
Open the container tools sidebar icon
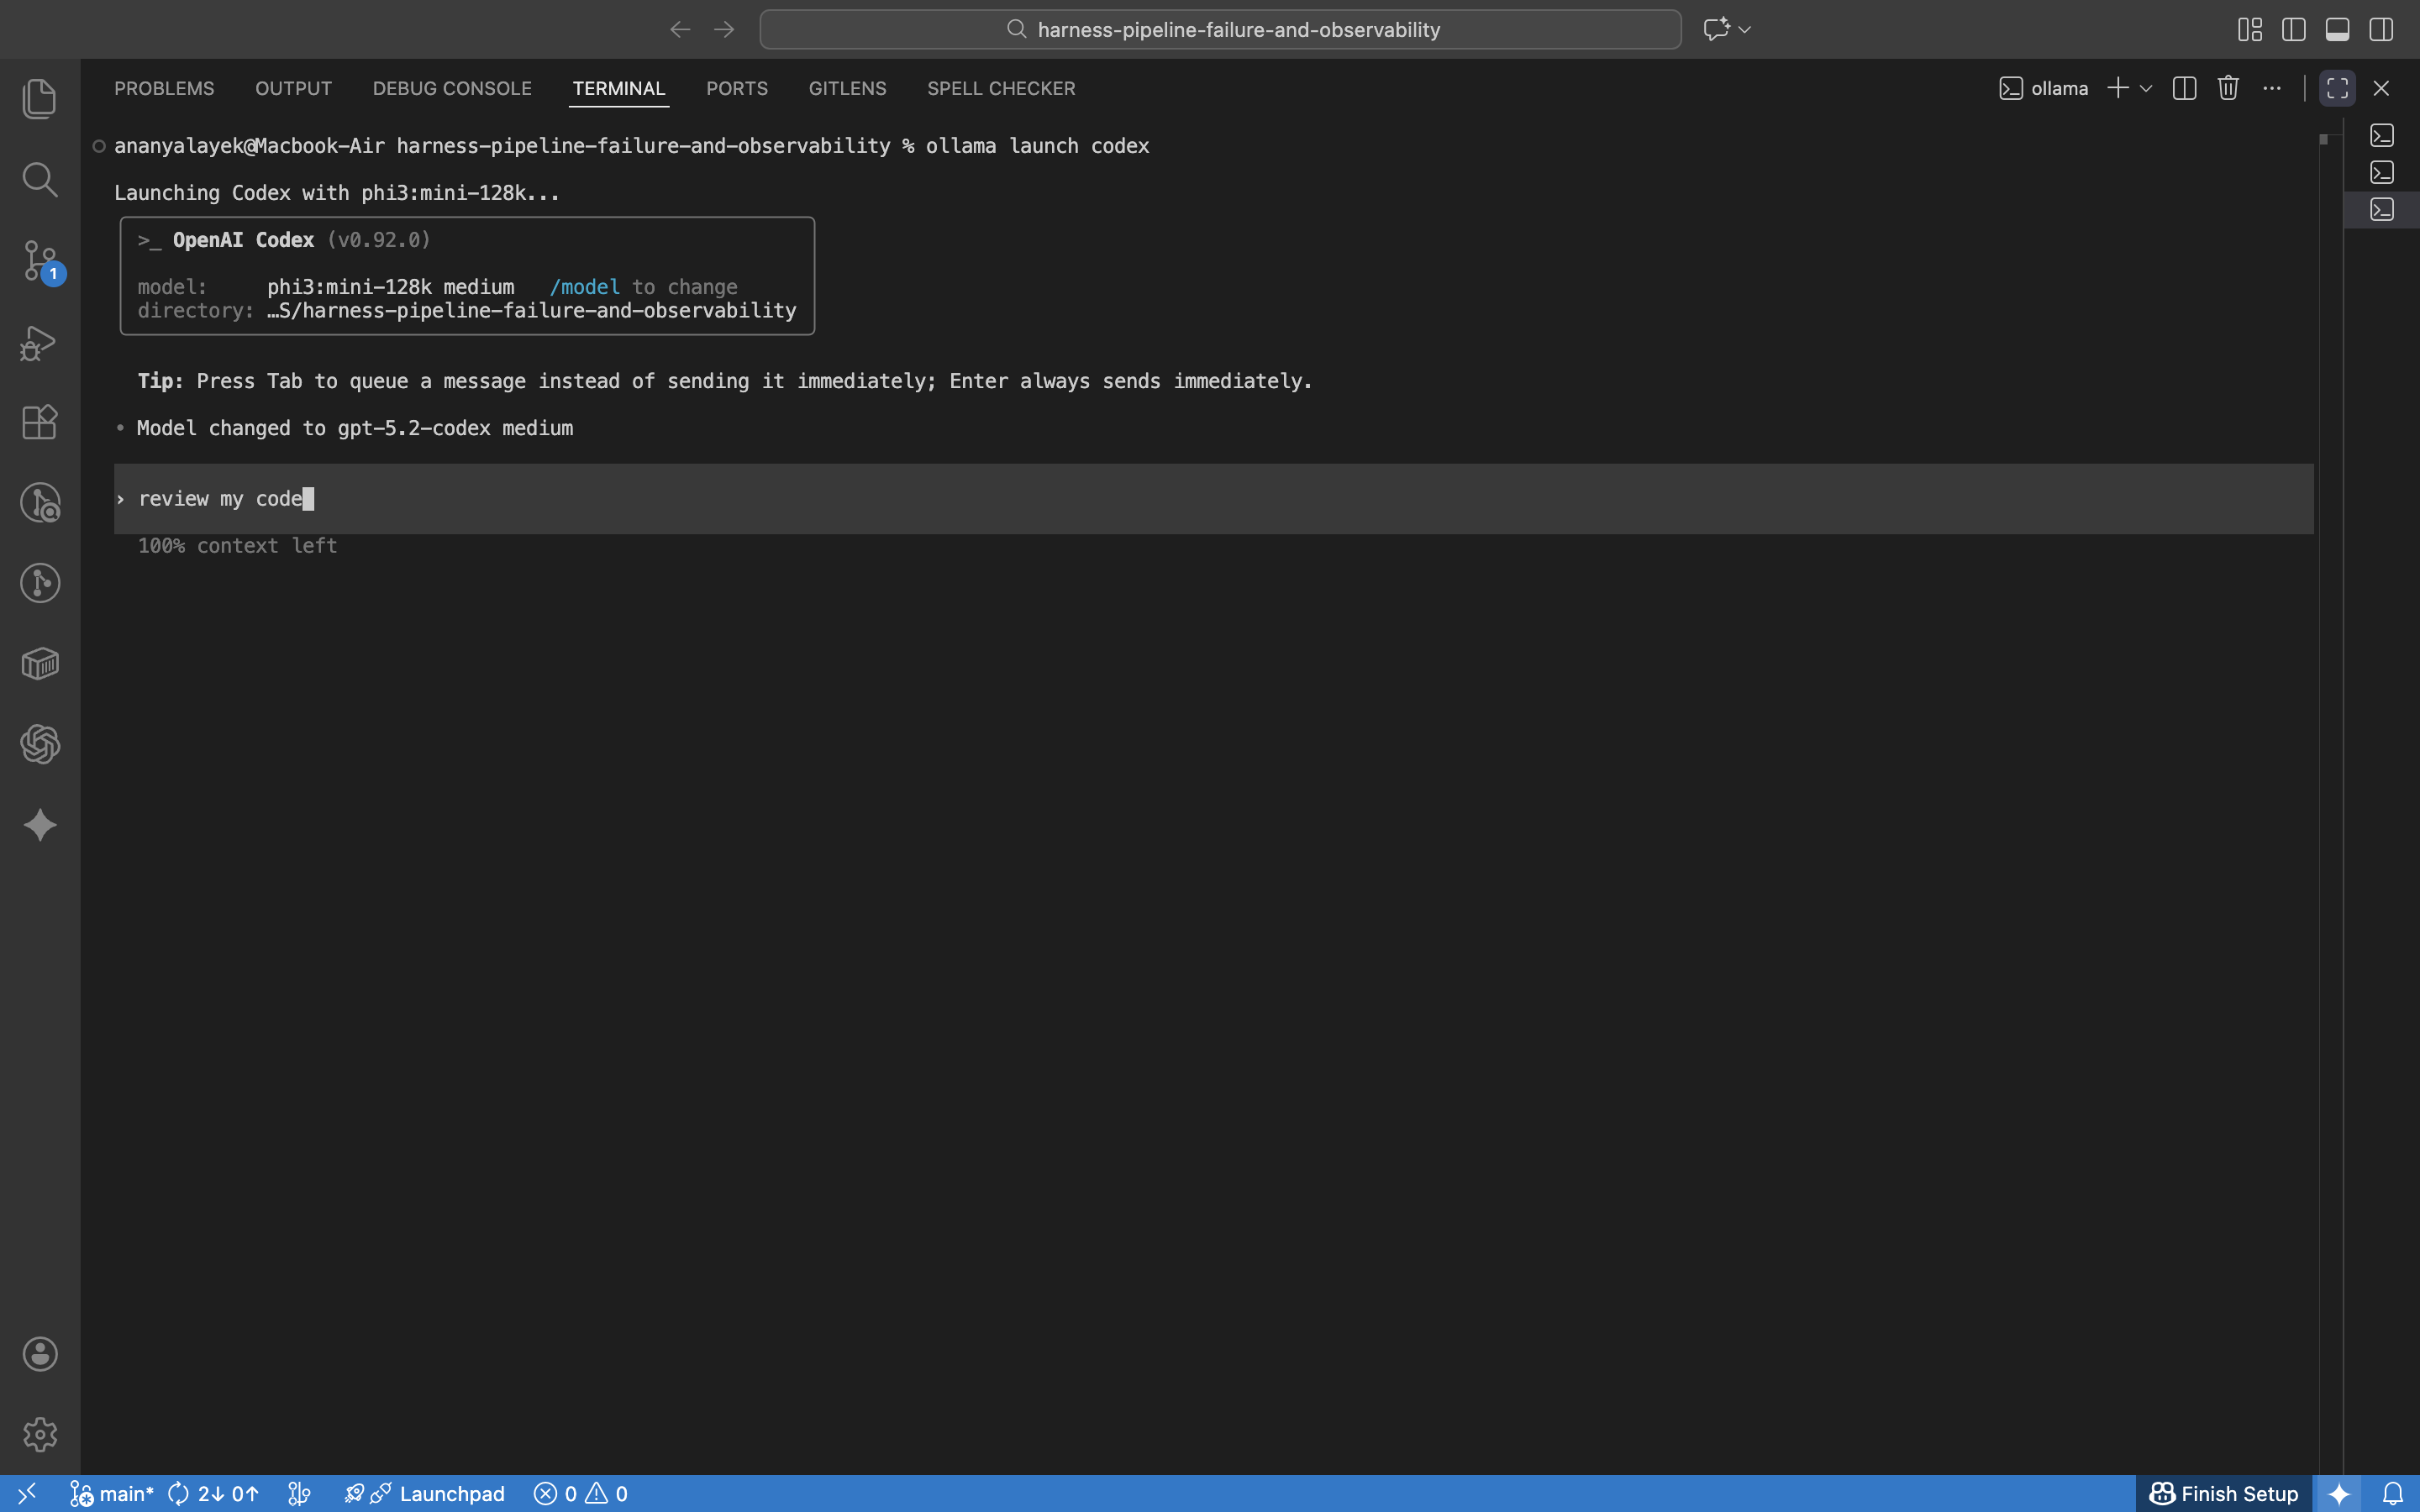click(x=40, y=664)
